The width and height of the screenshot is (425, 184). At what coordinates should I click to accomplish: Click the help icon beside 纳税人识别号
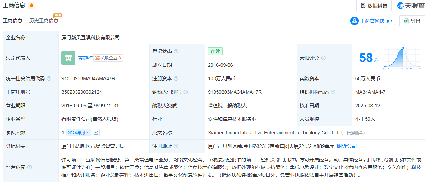tap(186, 92)
